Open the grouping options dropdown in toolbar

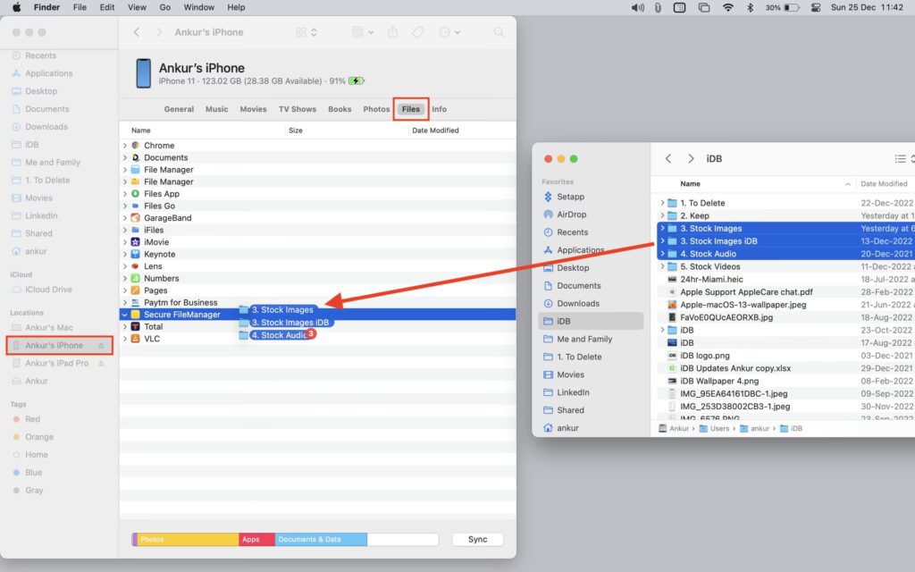(363, 32)
